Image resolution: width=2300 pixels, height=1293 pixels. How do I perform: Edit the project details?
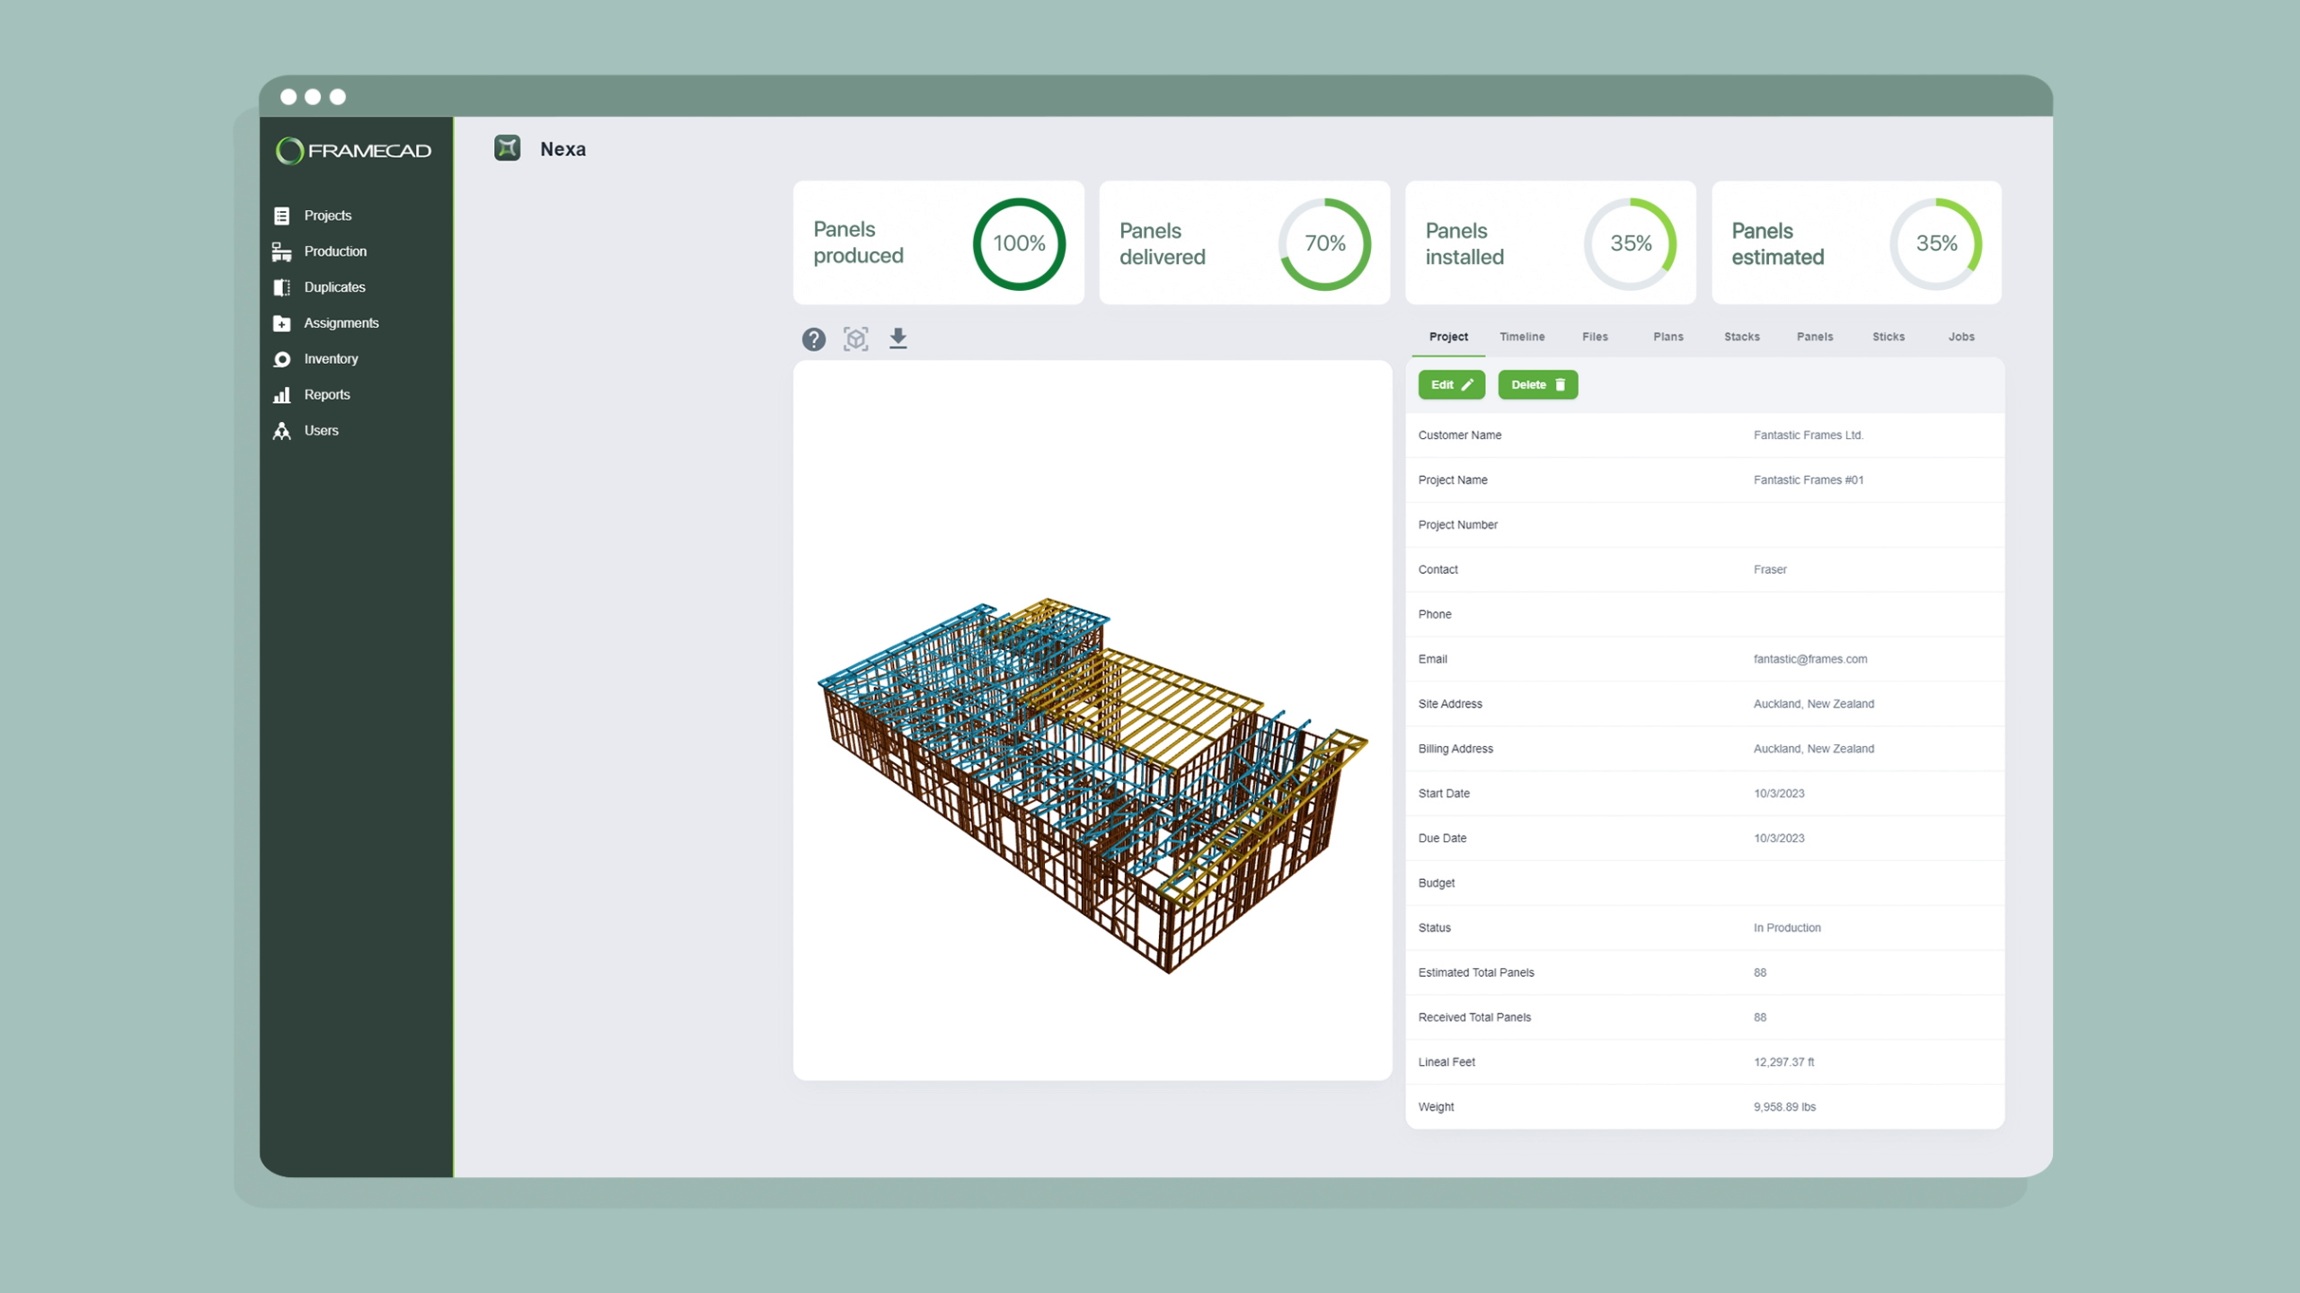[1451, 384]
